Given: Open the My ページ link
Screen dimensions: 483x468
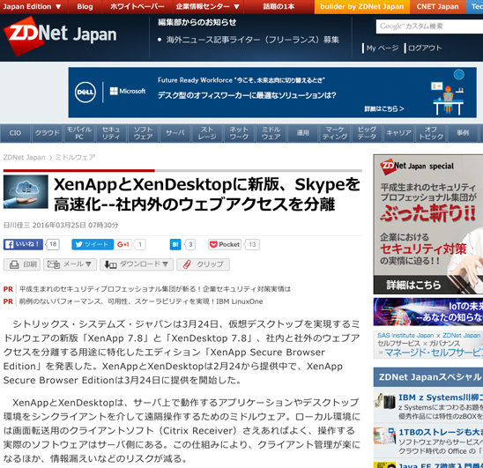Looking at the screenshot, I should 383,48.
